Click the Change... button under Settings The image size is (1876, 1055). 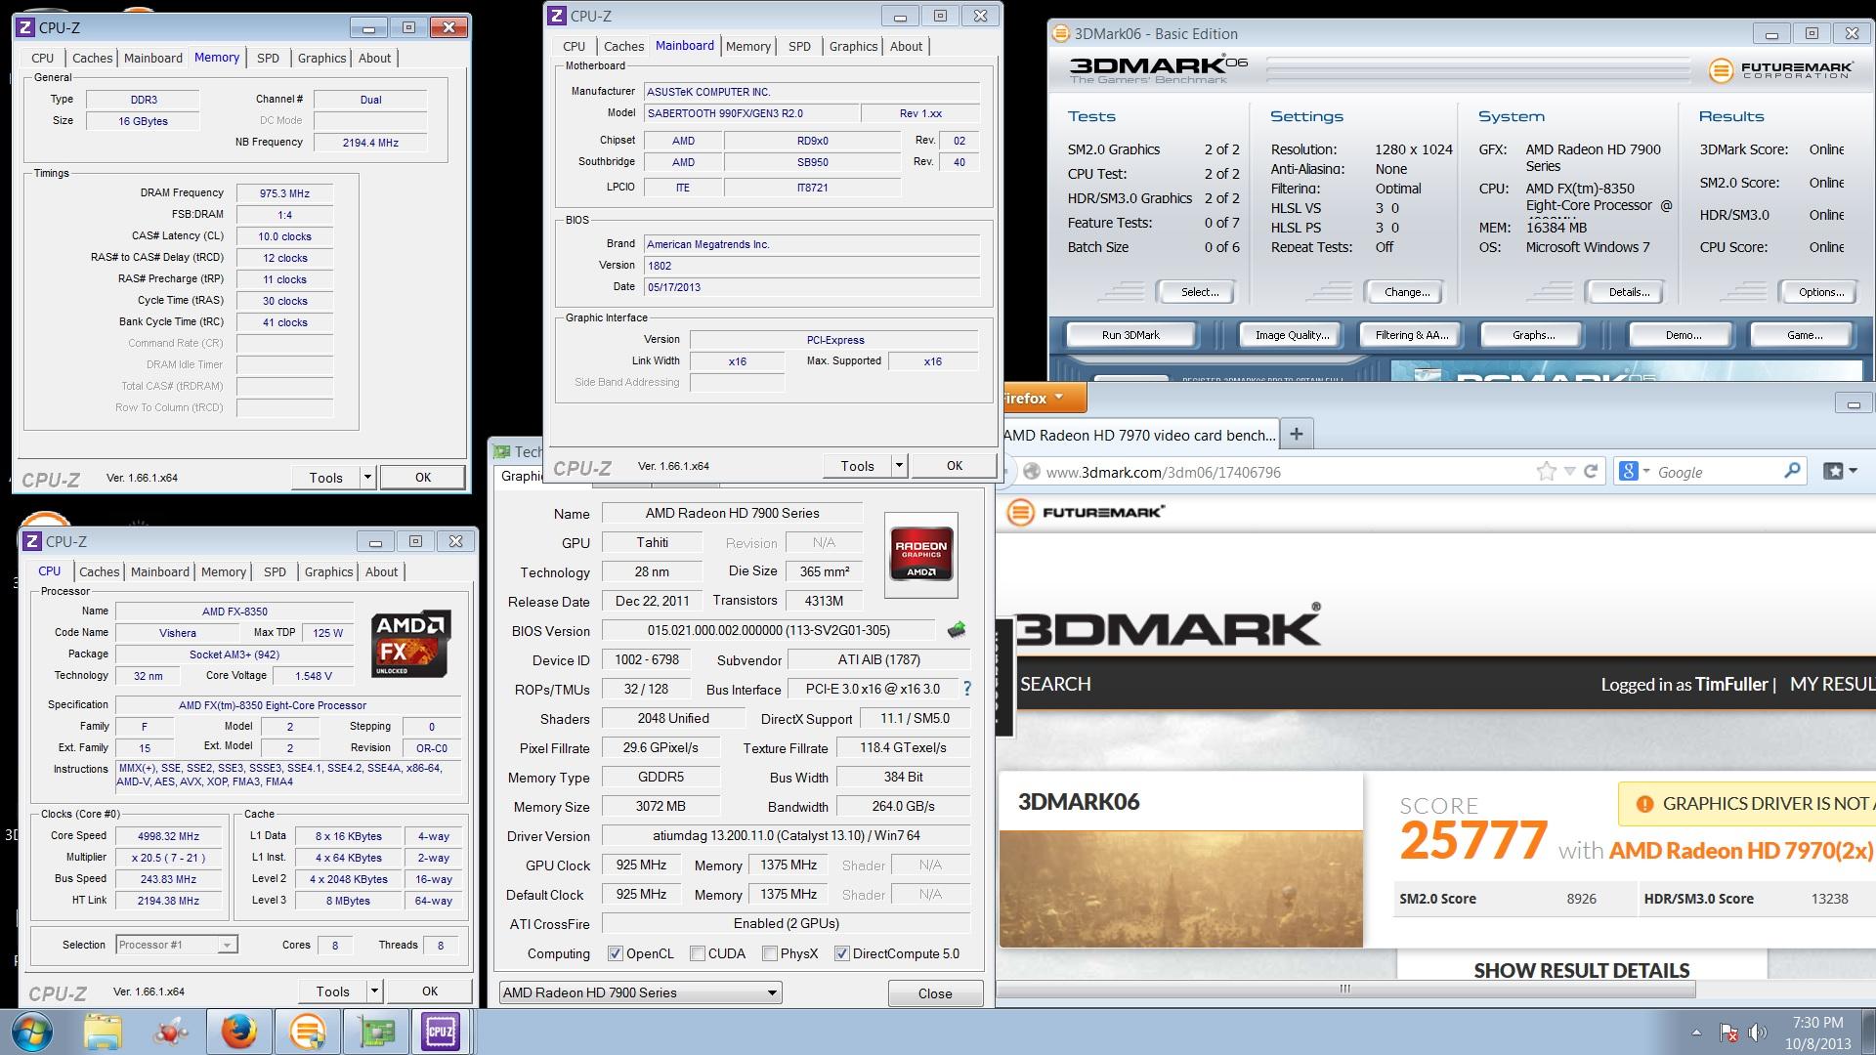[x=1406, y=292]
